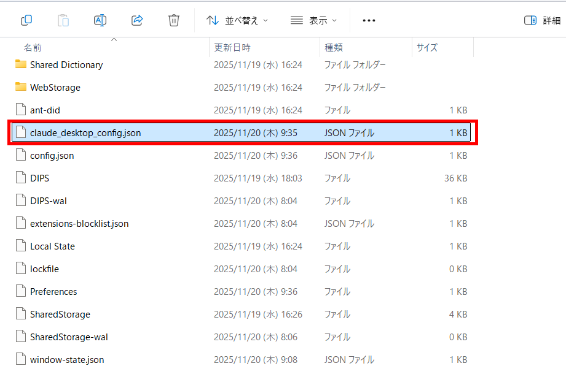This screenshot has height=366, width=566.
Task: Select the lockfile file icon
Action: coord(21,269)
